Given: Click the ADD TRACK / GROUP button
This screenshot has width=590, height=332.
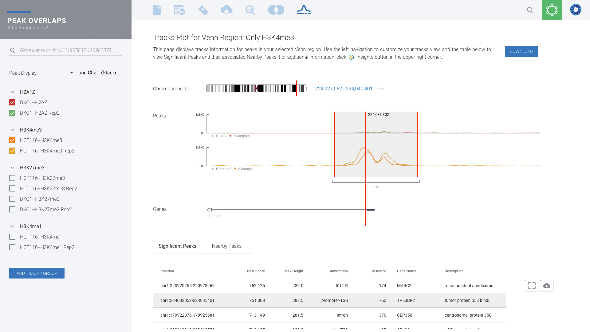Looking at the screenshot, I should point(37,273).
